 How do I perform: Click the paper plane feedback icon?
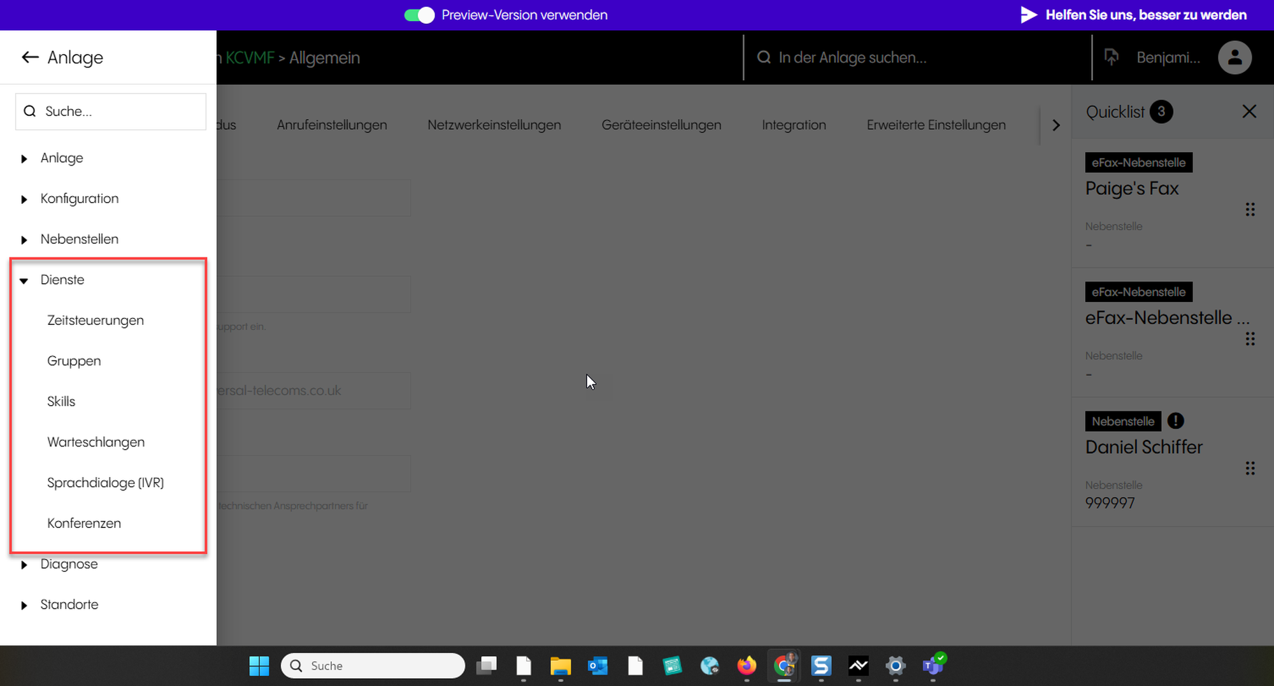(1029, 15)
